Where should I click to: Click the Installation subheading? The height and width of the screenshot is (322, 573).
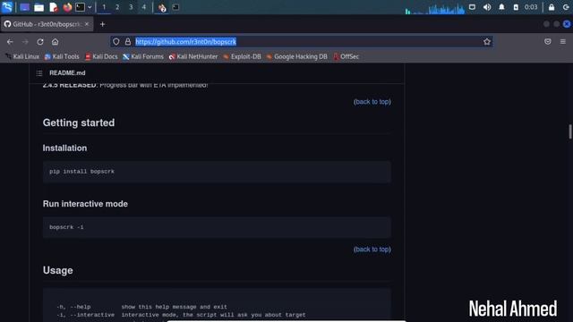coord(64,148)
